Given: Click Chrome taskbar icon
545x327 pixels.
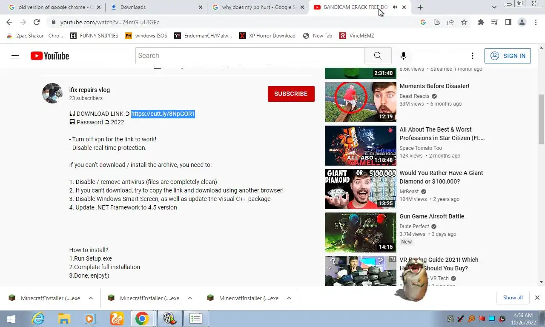Looking at the screenshot, I should (142, 318).
